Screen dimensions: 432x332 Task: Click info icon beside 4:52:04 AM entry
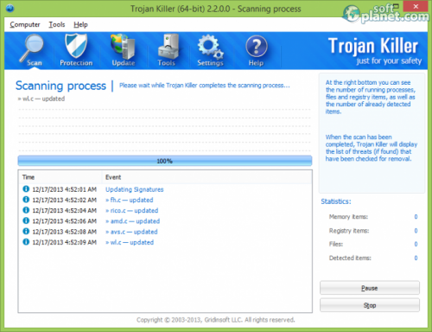(x=26, y=210)
